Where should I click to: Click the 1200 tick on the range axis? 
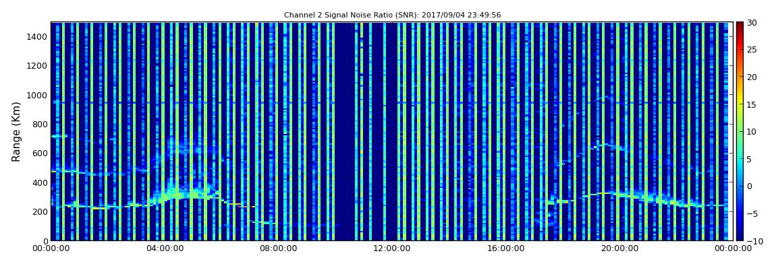click(x=36, y=66)
